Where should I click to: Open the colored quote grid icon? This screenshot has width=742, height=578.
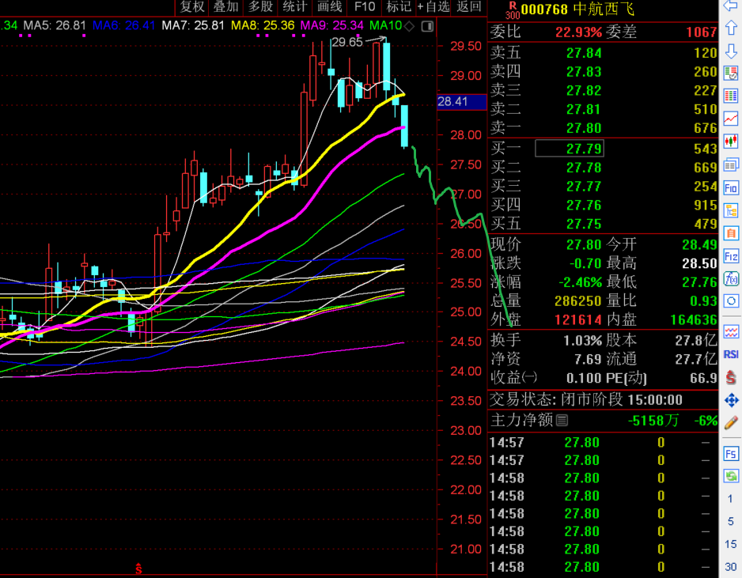point(731,96)
